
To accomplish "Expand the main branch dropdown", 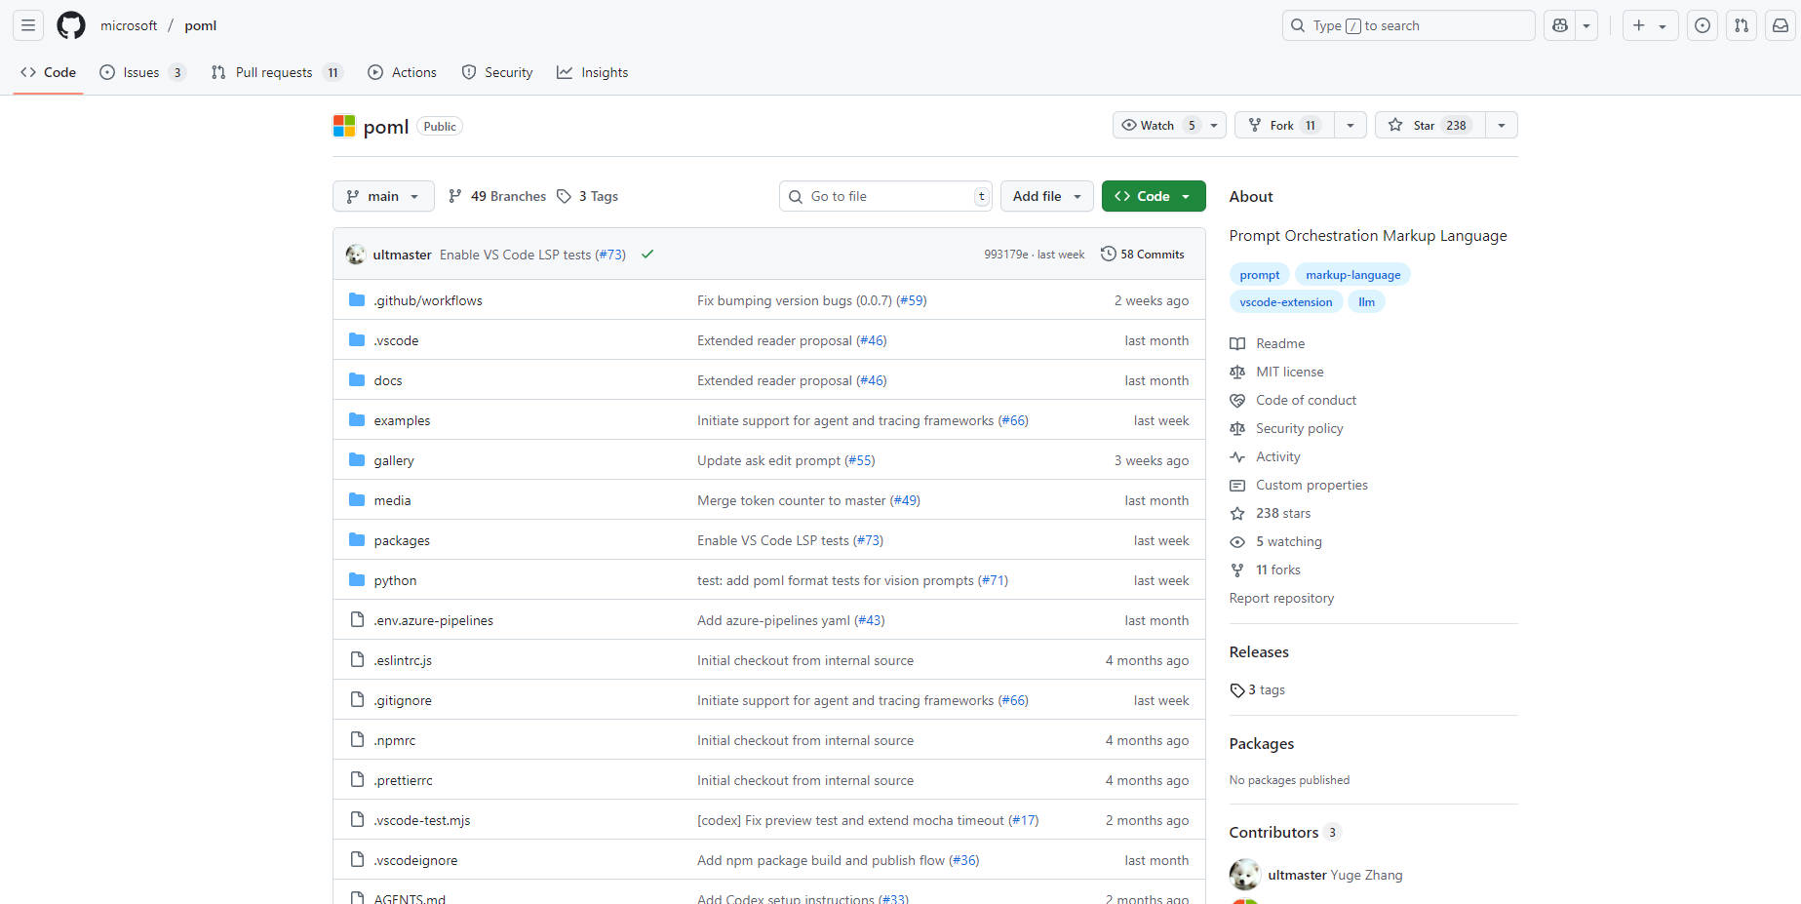I will click(x=383, y=196).
